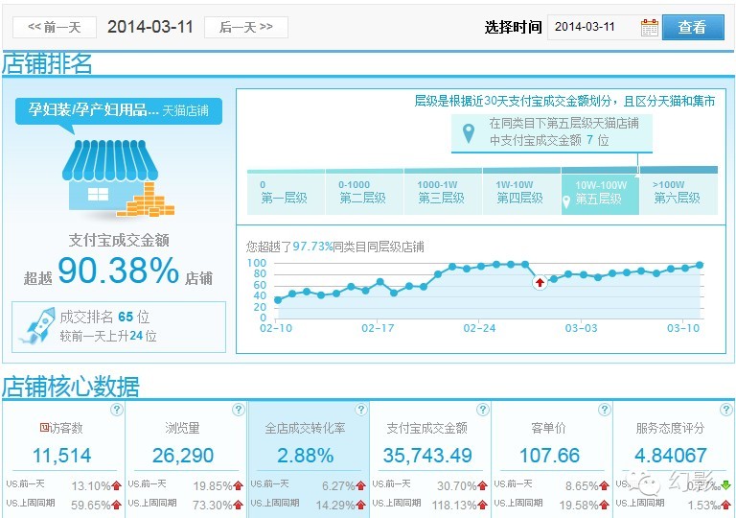Click the 孕妇装/孕产妇用品 category bubble
Screen dimensions: 736x518
coord(118,111)
